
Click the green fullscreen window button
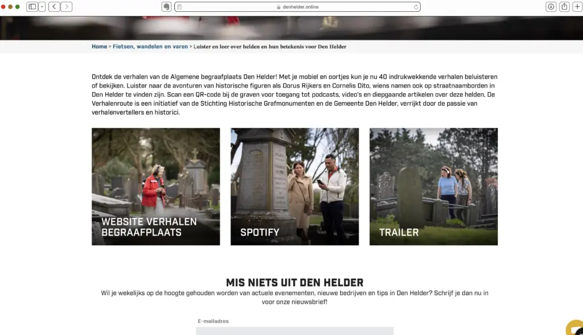18,7
